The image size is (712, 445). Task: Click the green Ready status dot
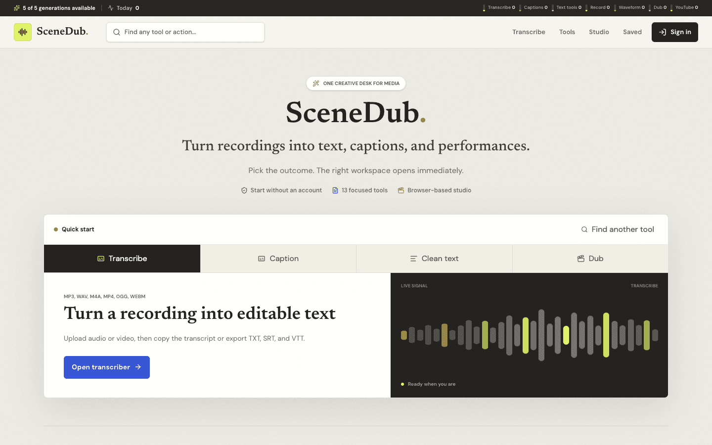click(x=402, y=384)
